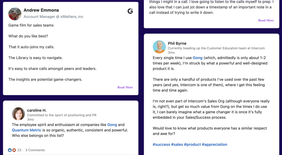The image size is (282, 155).
Task: Expand Andrew Emmons' review with Read More
Action: coord(125,87)
